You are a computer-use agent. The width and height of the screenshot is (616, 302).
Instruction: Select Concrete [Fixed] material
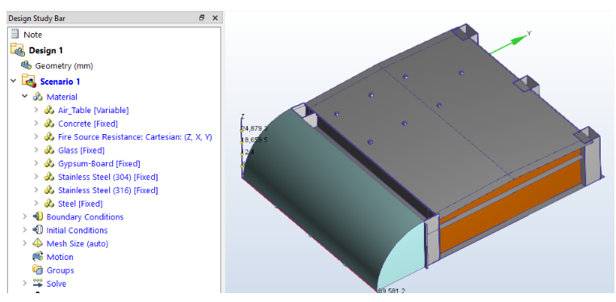(88, 124)
